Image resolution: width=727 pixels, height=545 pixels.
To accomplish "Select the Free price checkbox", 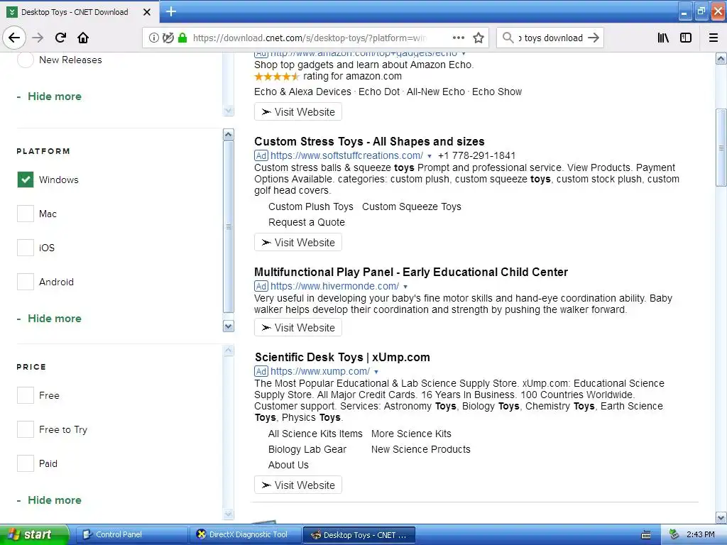I will (26, 395).
